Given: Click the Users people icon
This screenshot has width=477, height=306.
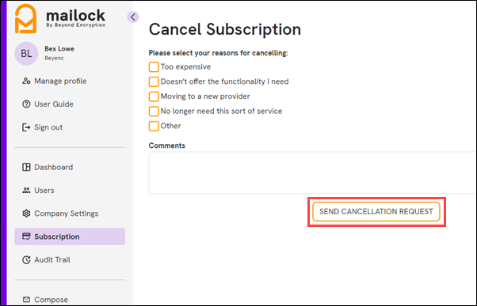Looking at the screenshot, I should tap(26, 191).
